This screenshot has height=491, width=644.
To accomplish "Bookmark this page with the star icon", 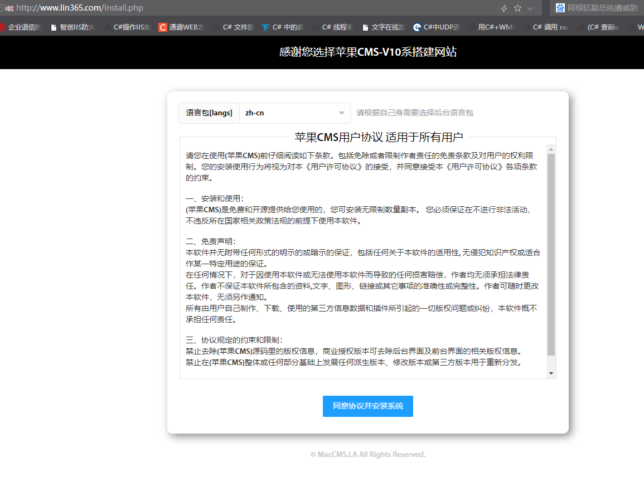I will pos(517,8).
